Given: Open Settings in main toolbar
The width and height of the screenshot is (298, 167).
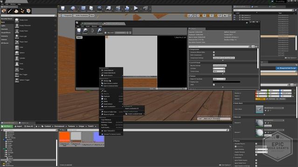Looking at the screenshot, I should (x=99, y=9).
